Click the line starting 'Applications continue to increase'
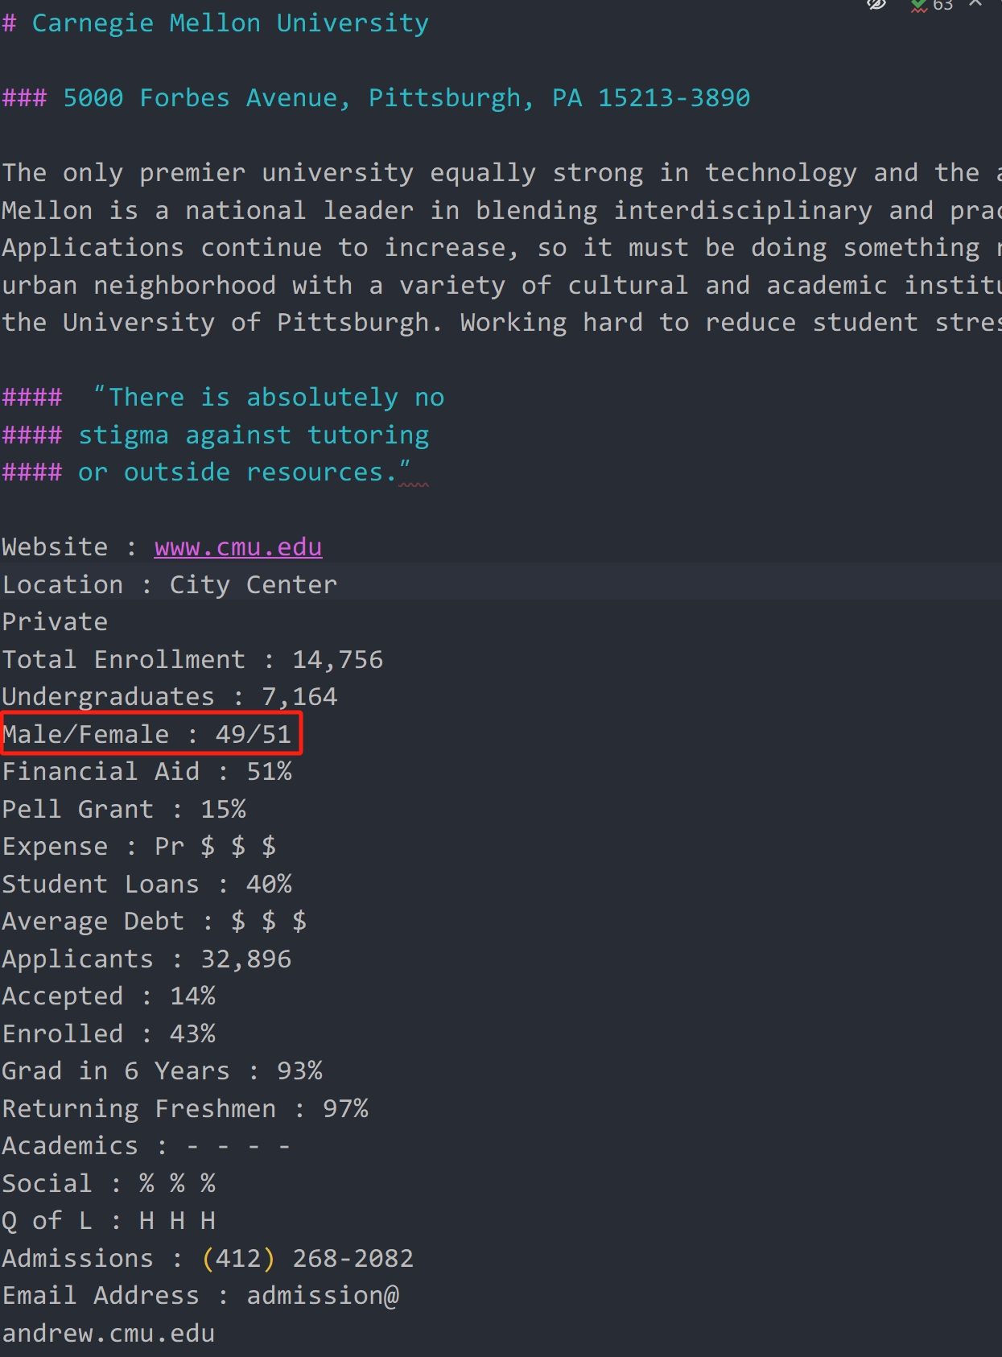This screenshot has width=1002, height=1357. click(x=501, y=248)
